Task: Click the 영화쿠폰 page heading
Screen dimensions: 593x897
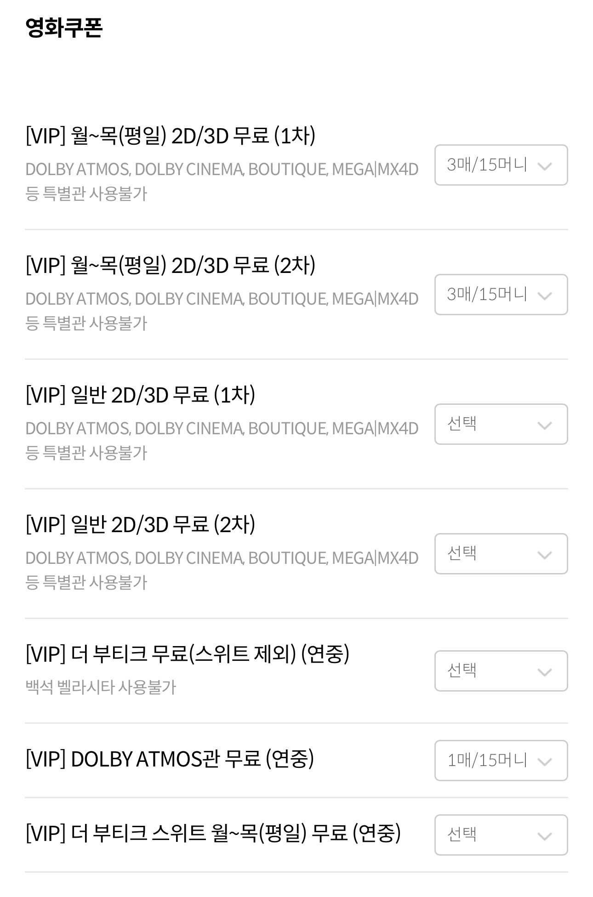Action: point(64,28)
